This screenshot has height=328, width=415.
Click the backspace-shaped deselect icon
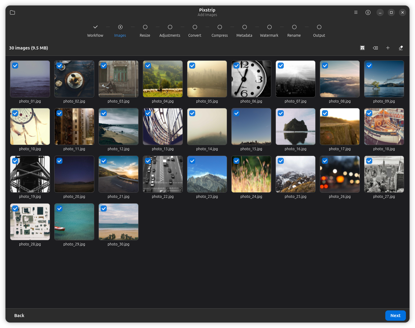pyautogui.click(x=375, y=48)
